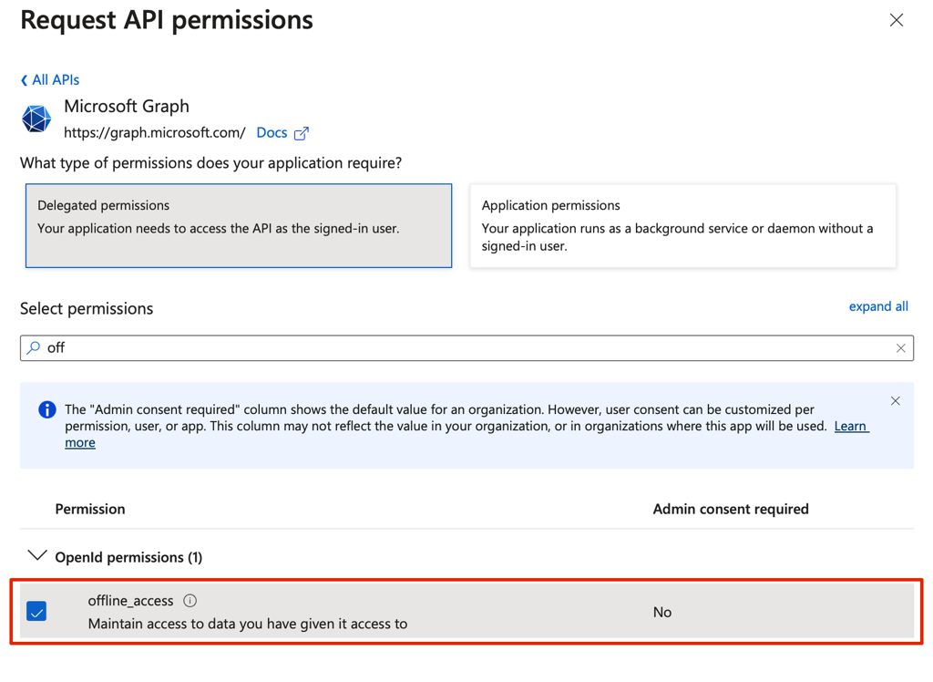Show offline_access info tooltip icon
933x682 pixels.
pyautogui.click(x=190, y=601)
